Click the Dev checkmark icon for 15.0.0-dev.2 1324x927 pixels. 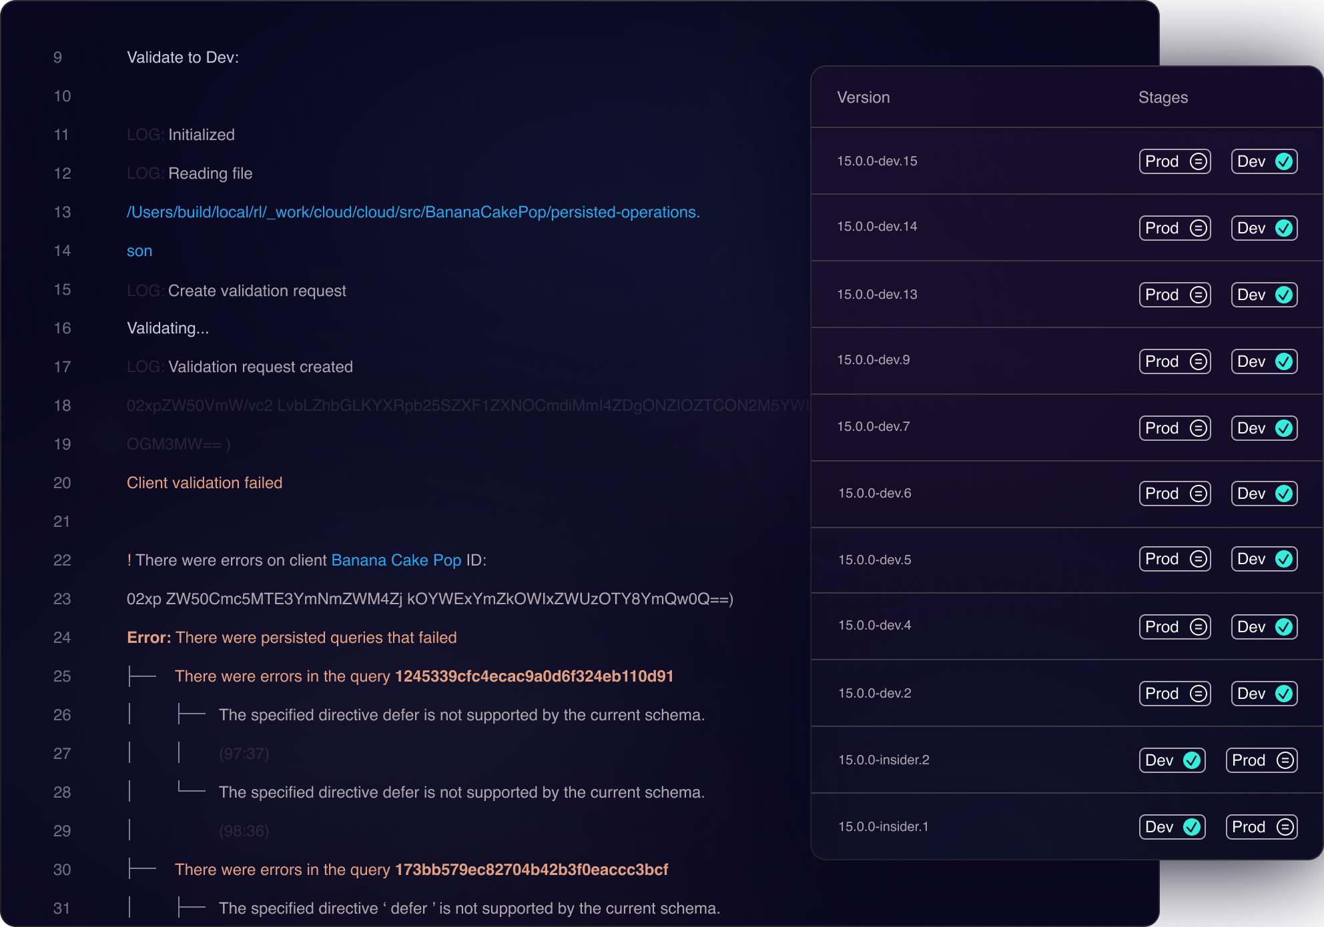[1283, 694]
